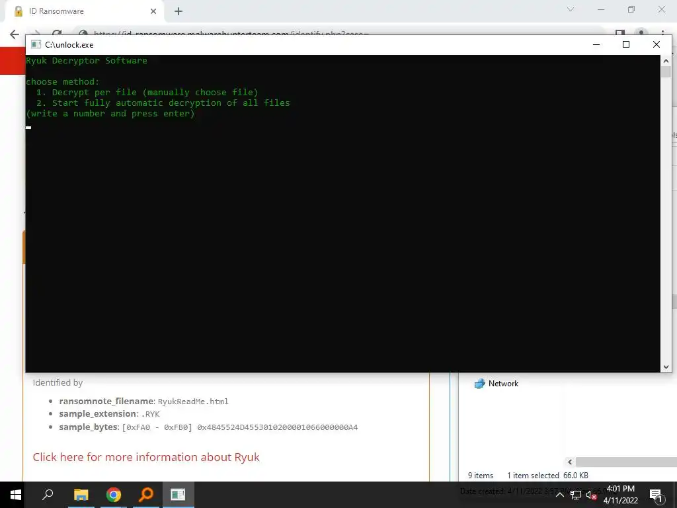This screenshot has height=508, width=677.
Task: Close the C:\unlock.exe console window
Action: pos(657,44)
